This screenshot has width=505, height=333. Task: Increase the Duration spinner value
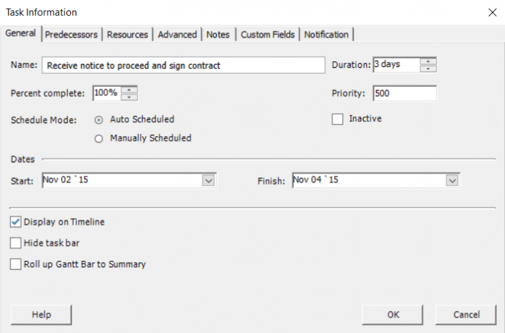click(x=429, y=62)
